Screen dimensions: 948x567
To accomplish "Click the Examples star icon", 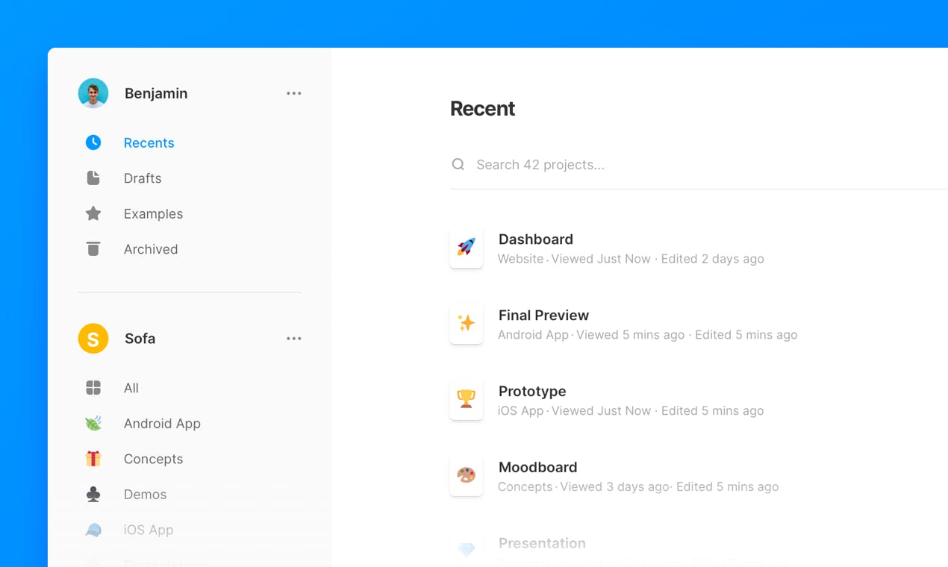I will click(93, 213).
